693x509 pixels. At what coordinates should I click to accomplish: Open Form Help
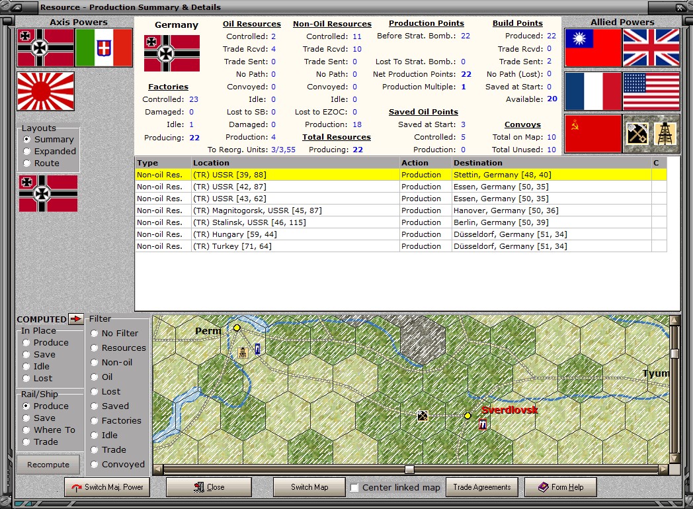(560, 487)
